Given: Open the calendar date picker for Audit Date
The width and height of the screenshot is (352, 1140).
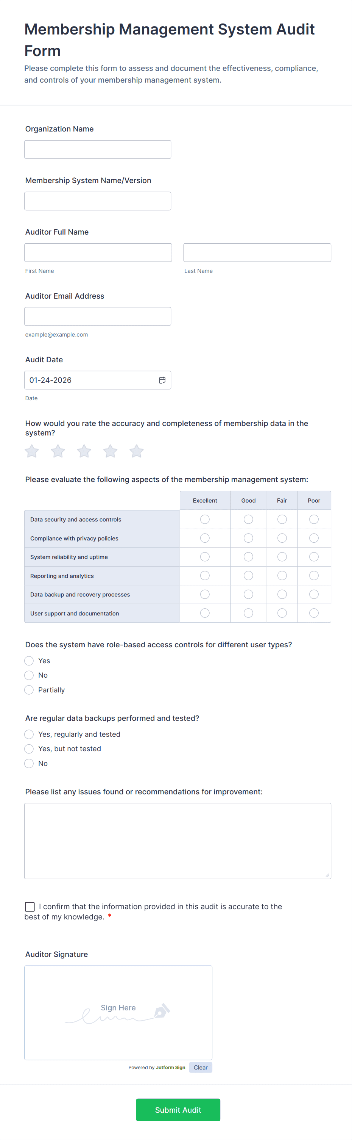Looking at the screenshot, I should pos(162,380).
